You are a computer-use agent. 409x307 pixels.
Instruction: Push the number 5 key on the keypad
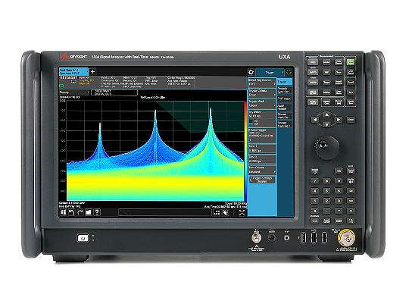tap(326, 191)
